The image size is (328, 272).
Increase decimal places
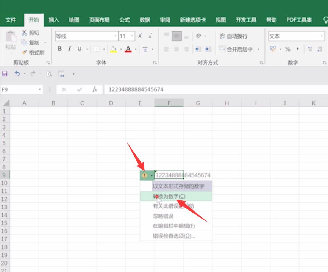coord(310,49)
